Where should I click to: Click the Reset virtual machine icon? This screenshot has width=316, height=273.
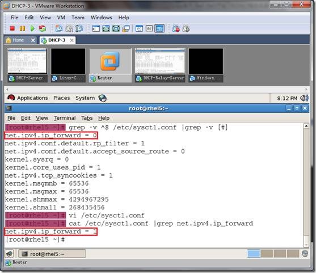click(x=43, y=28)
